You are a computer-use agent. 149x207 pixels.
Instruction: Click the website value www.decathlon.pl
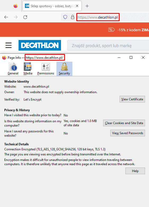pyautogui.click(x=36, y=87)
